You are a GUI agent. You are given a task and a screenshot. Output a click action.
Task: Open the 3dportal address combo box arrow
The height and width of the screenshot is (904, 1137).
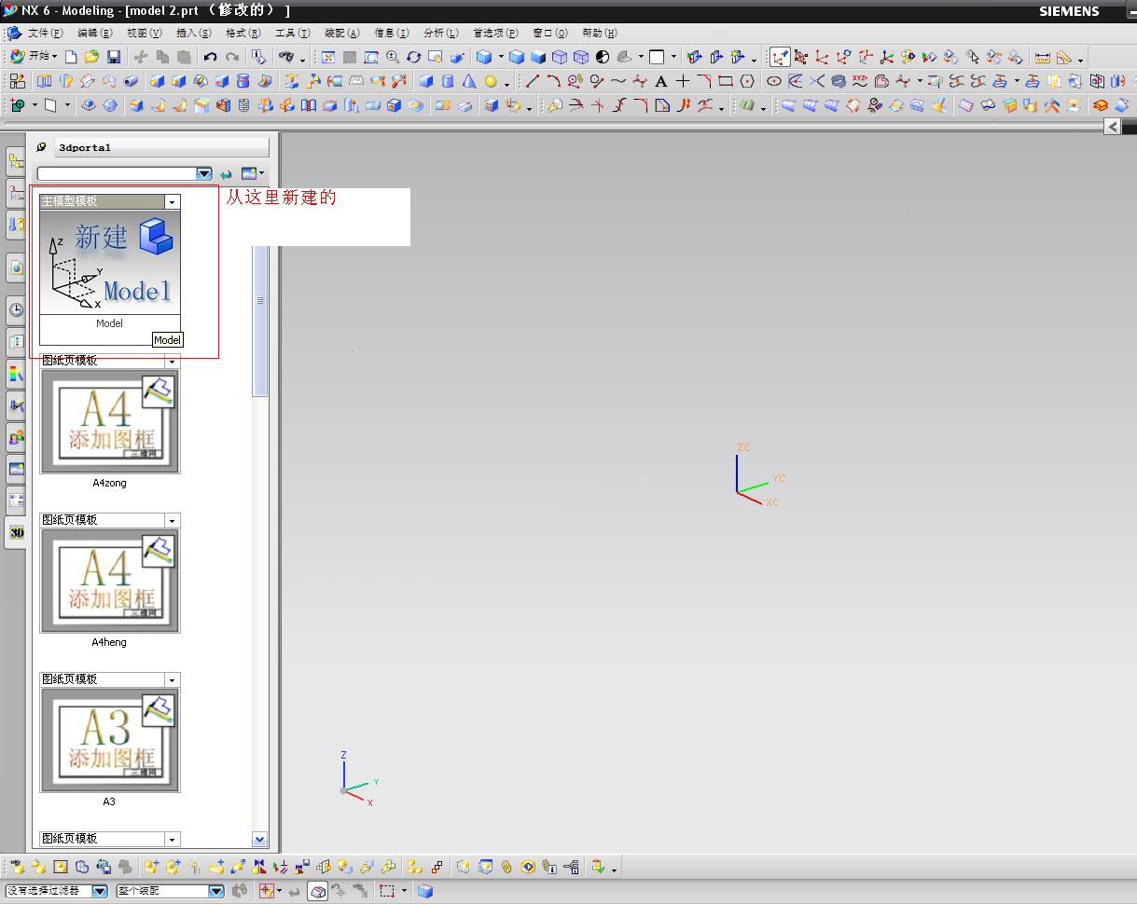(x=204, y=173)
